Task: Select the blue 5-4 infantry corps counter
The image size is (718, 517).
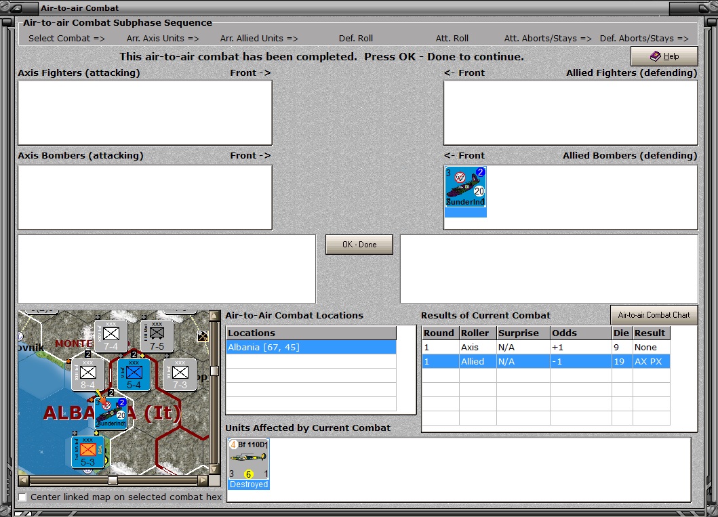Action: [x=134, y=375]
